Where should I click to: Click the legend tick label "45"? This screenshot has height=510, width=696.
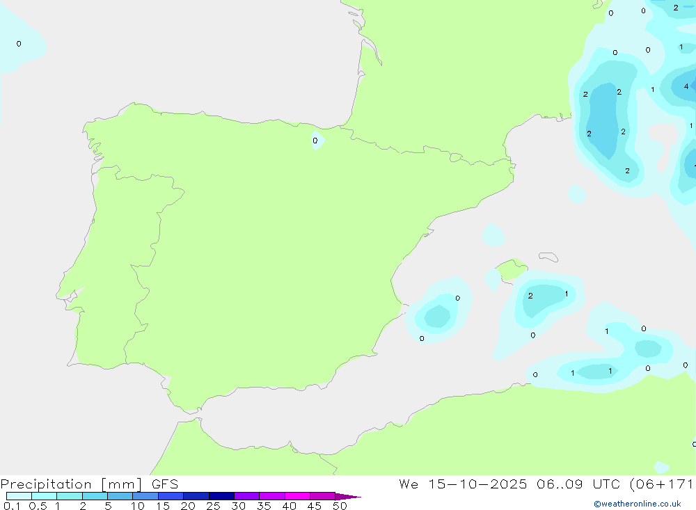point(315,506)
